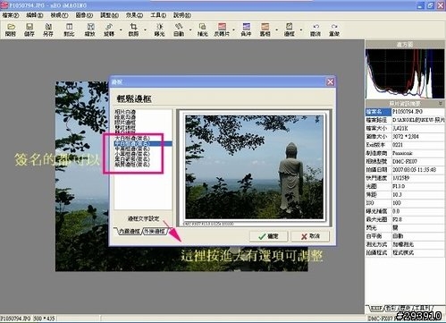Select the highlighted 中白相邊(簽名) frame entry
The height and width of the screenshot is (323, 446).
pyautogui.click(x=143, y=144)
